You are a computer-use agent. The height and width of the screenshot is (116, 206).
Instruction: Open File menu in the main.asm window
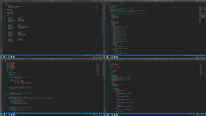(3, 1)
